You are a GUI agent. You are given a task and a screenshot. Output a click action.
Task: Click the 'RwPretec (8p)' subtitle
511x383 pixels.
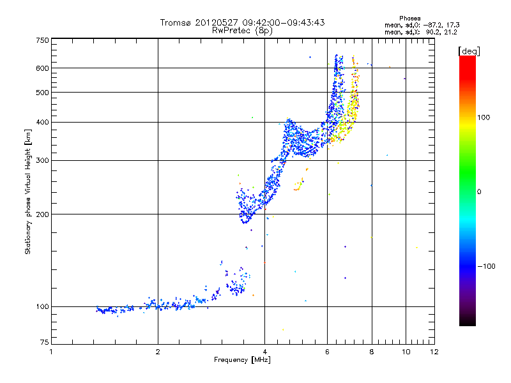[x=242, y=31]
